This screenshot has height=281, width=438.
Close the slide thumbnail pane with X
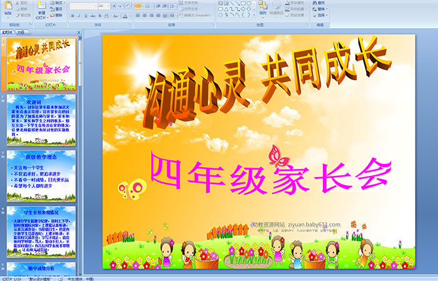point(79,33)
